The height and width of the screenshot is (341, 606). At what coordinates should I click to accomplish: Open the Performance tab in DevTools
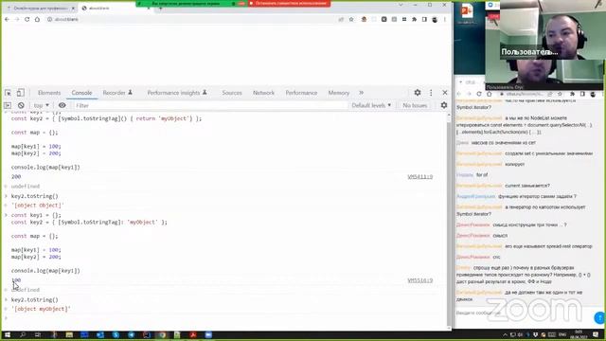pyautogui.click(x=301, y=93)
